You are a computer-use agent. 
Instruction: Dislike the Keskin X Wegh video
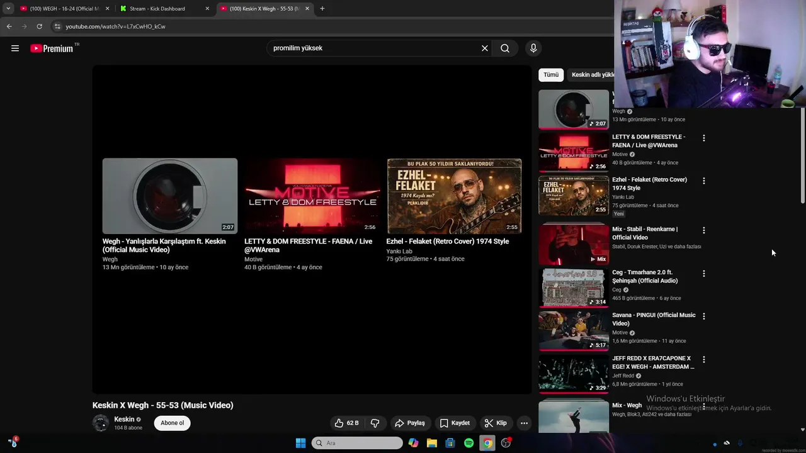(x=375, y=423)
